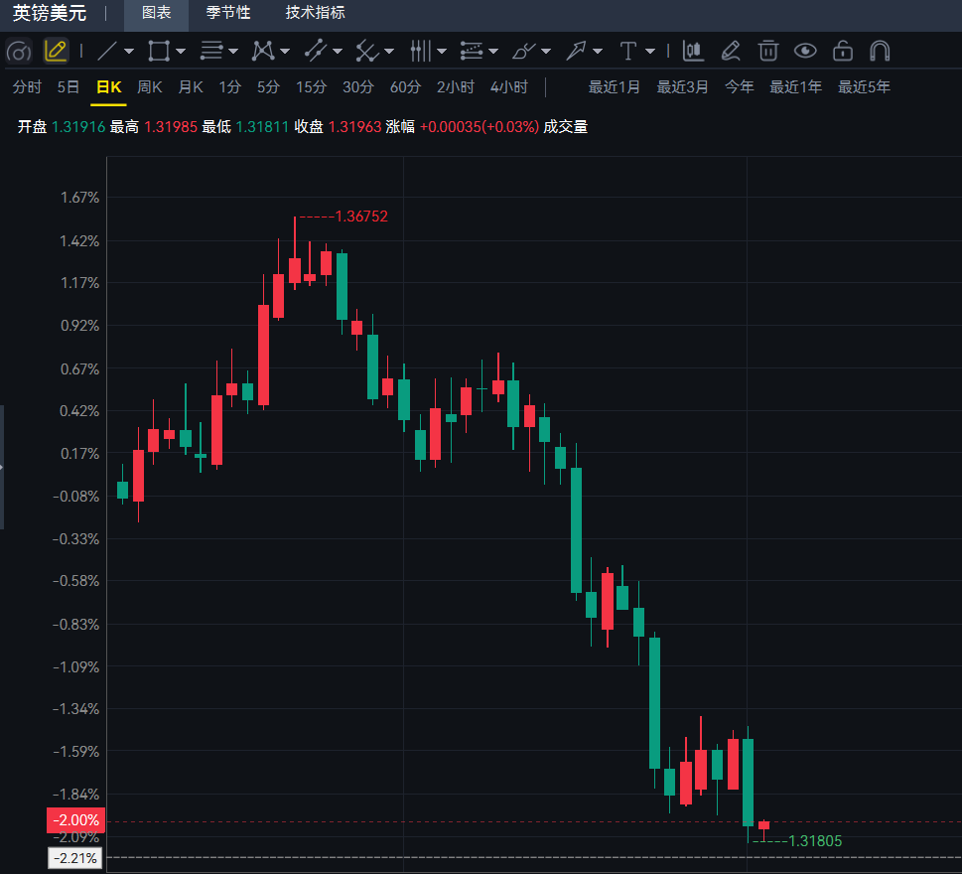The height and width of the screenshot is (874, 962).
Task: Select the dotted price range tool
Action: (472, 51)
